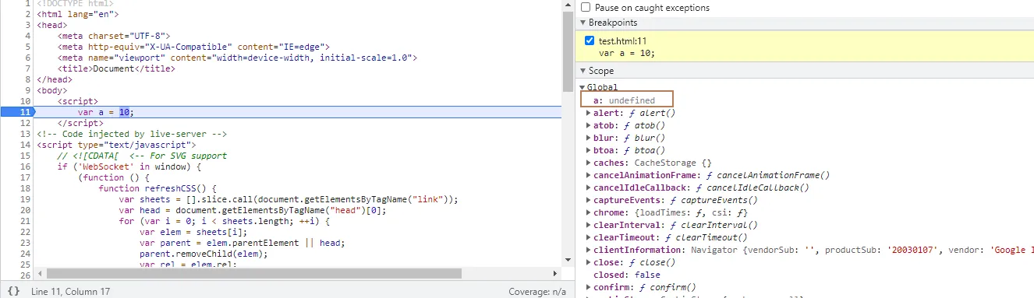Screen dimensions: 1034x298
Task: Expand clientInformation Navigator entry
Action: tap(589, 250)
